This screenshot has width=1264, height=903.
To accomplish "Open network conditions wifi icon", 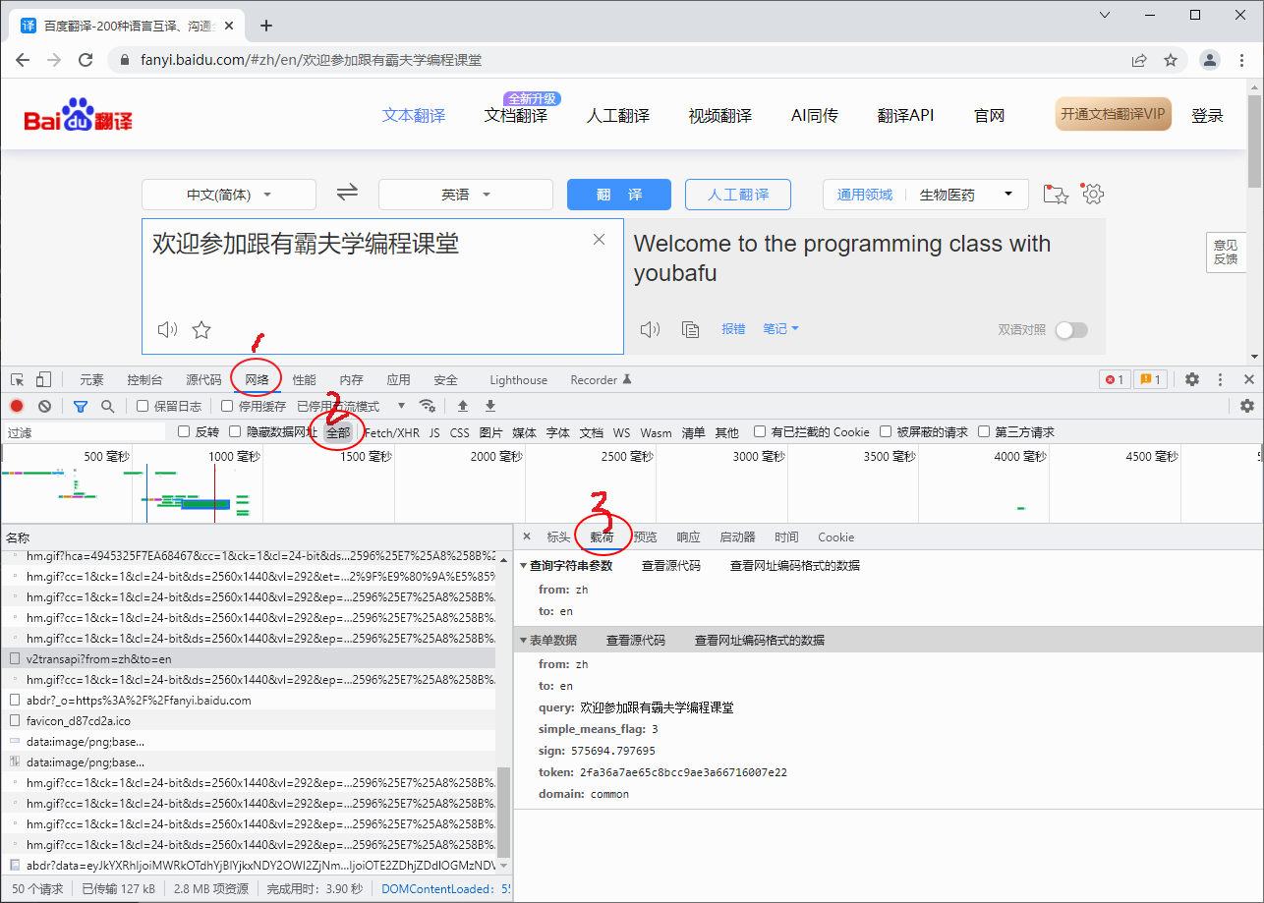I will [x=427, y=406].
